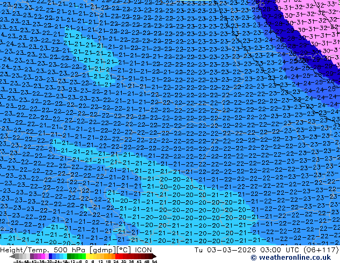Click the dark green legend swatch
340x263 pixels.
tap(69, 256)
